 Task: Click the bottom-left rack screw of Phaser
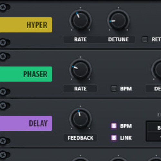coord(3,92)
